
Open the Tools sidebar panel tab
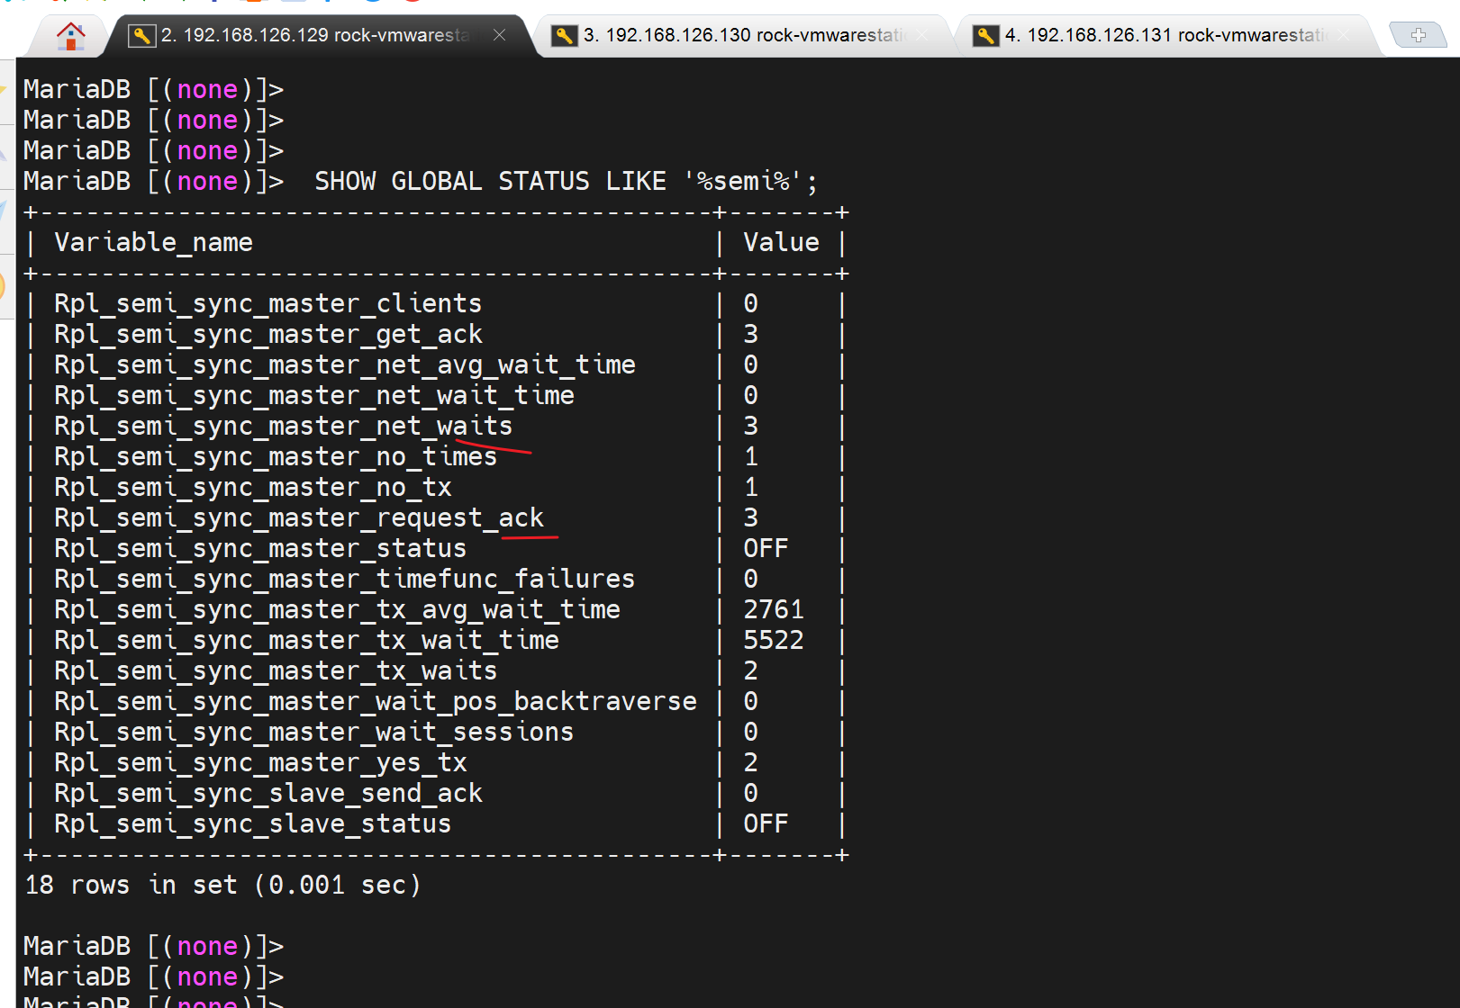pos(5,148)
